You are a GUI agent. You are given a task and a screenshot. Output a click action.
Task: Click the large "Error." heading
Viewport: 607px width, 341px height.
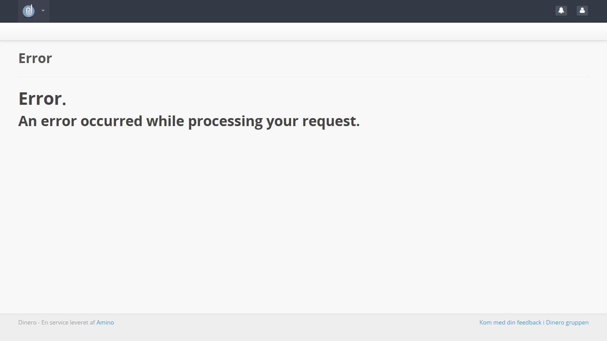[42, 99]
